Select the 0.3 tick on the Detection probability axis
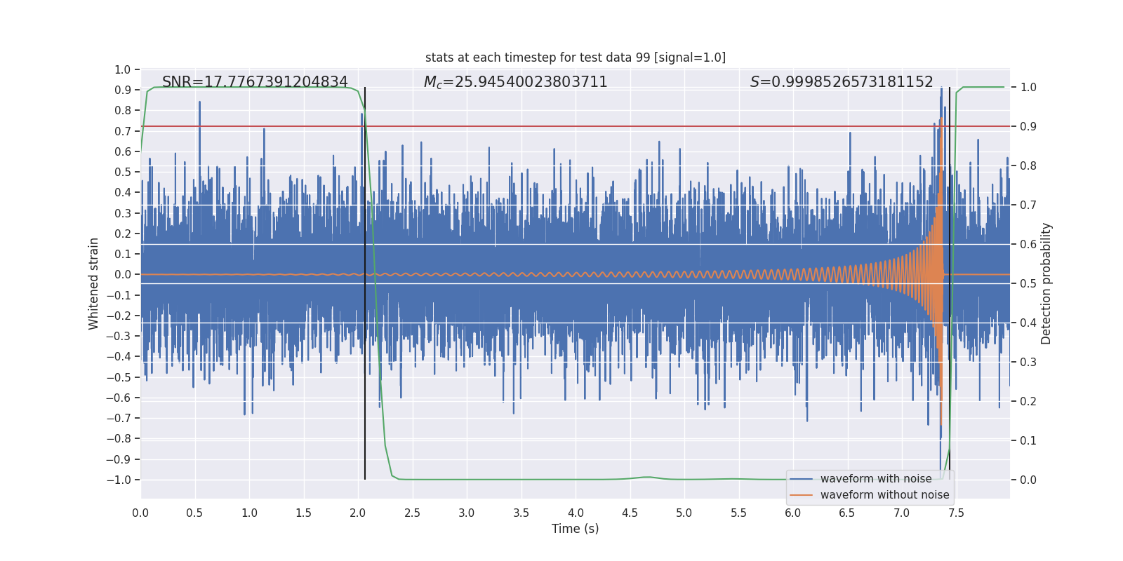 tap(1028, 363)
